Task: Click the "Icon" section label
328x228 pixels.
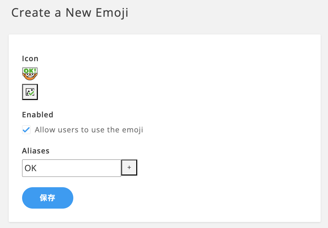Action: (30, 59)
